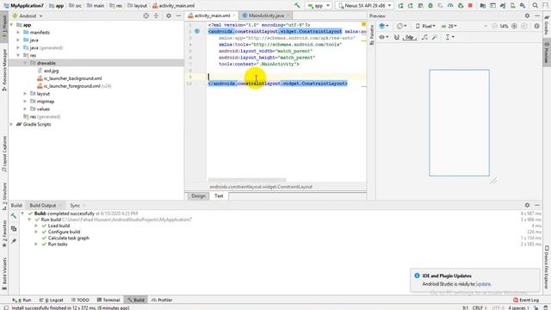Switch to Build Output tab
The height and width of the screenshot is (310, 551).
point(43,205)
